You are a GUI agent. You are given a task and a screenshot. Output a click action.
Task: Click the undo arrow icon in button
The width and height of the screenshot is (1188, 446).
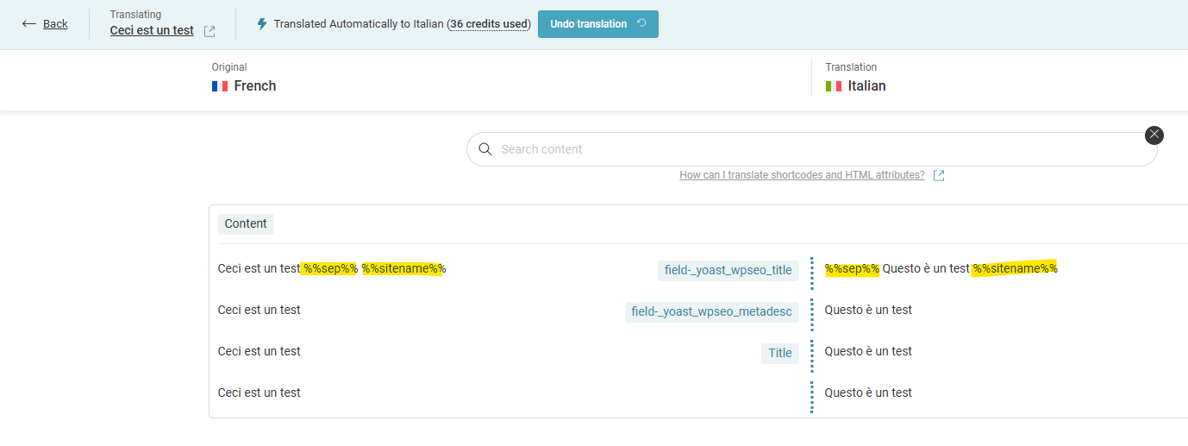pos(641,23)
